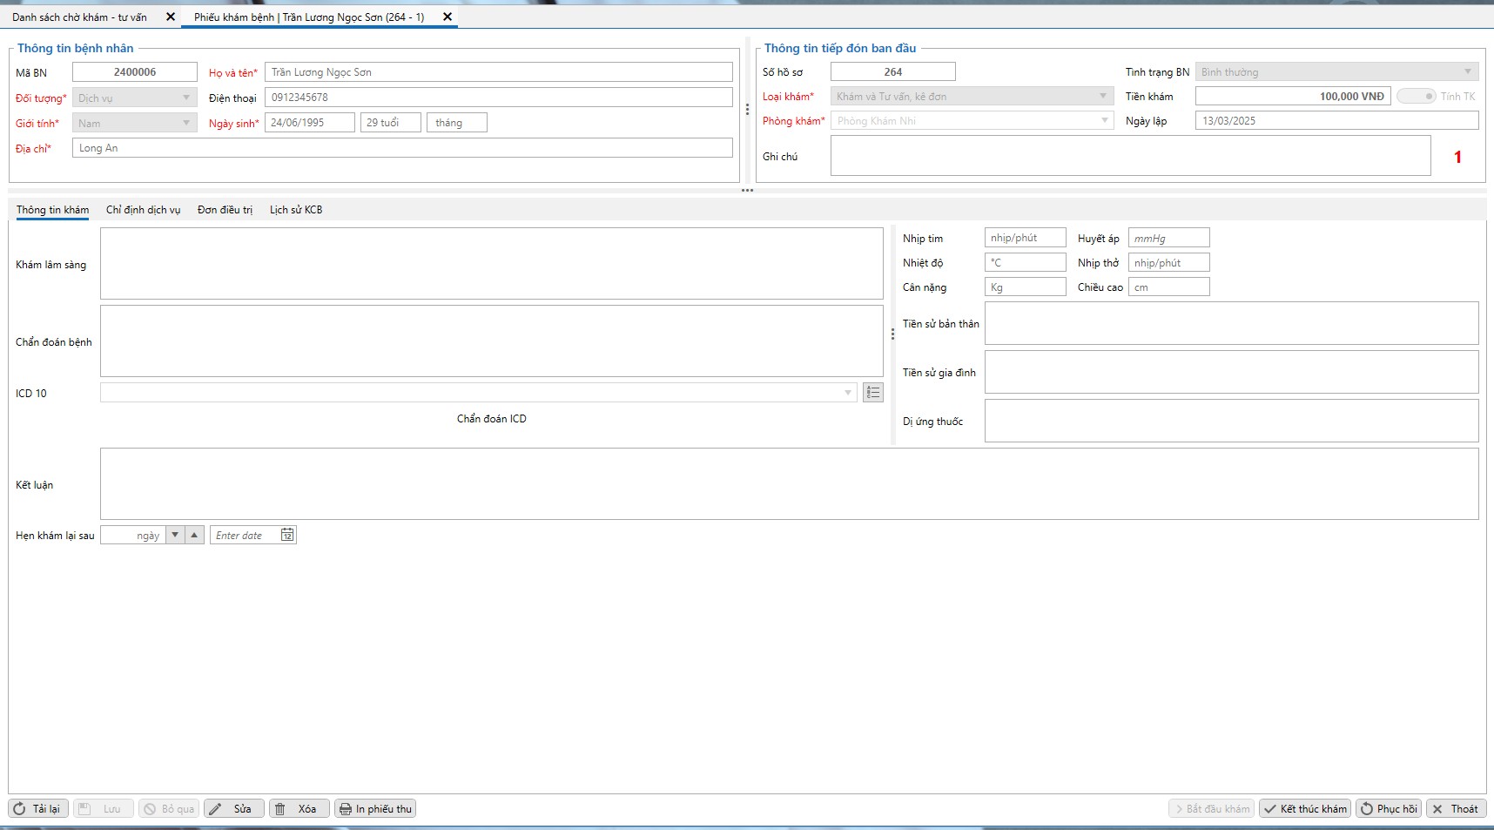Click the Phục hồi restore button

click(x=1389, y=809)
